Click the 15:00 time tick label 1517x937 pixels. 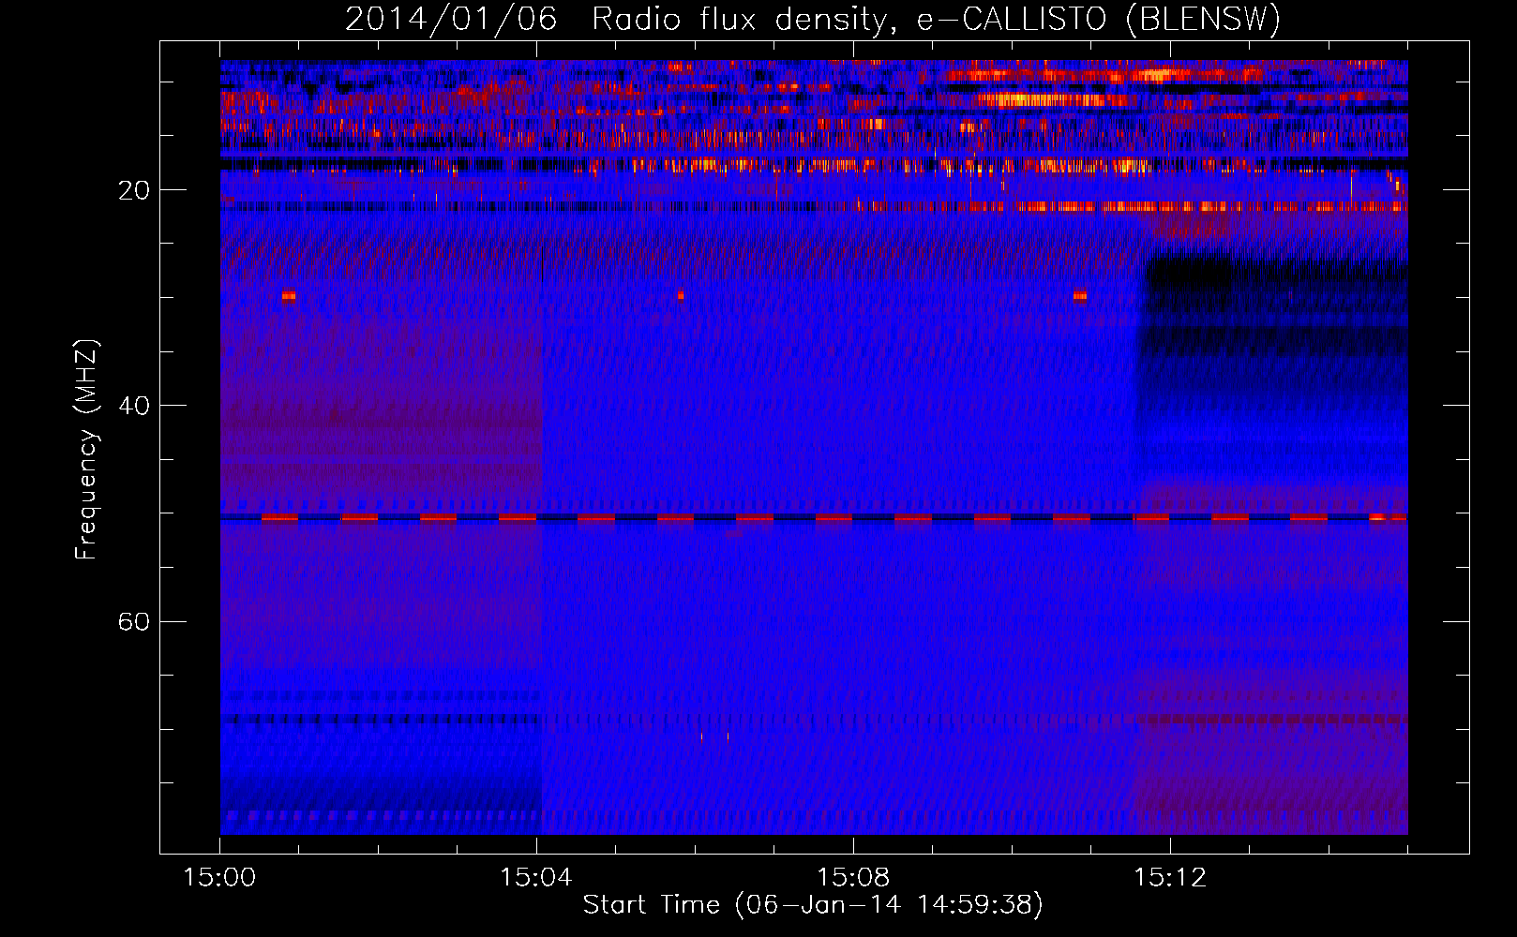[219, 878]
